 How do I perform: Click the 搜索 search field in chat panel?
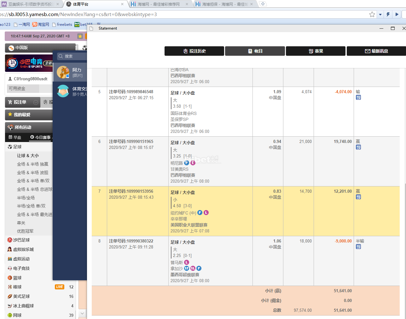pyautogui.click(x=72, y=56)
